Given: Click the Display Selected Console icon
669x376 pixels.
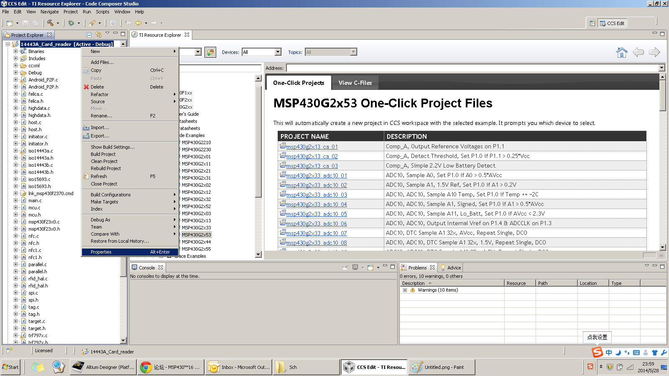Looking at the screenshot, I should [355, 267].
